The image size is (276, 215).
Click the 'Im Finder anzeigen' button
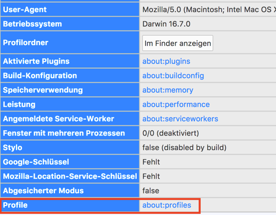[178, 43]
